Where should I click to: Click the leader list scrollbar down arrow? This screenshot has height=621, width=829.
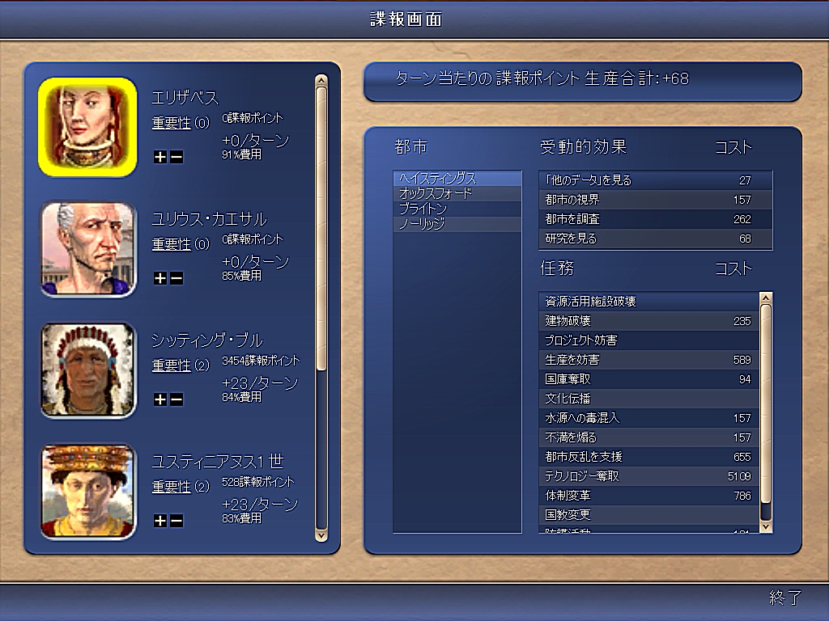(321, 535)
